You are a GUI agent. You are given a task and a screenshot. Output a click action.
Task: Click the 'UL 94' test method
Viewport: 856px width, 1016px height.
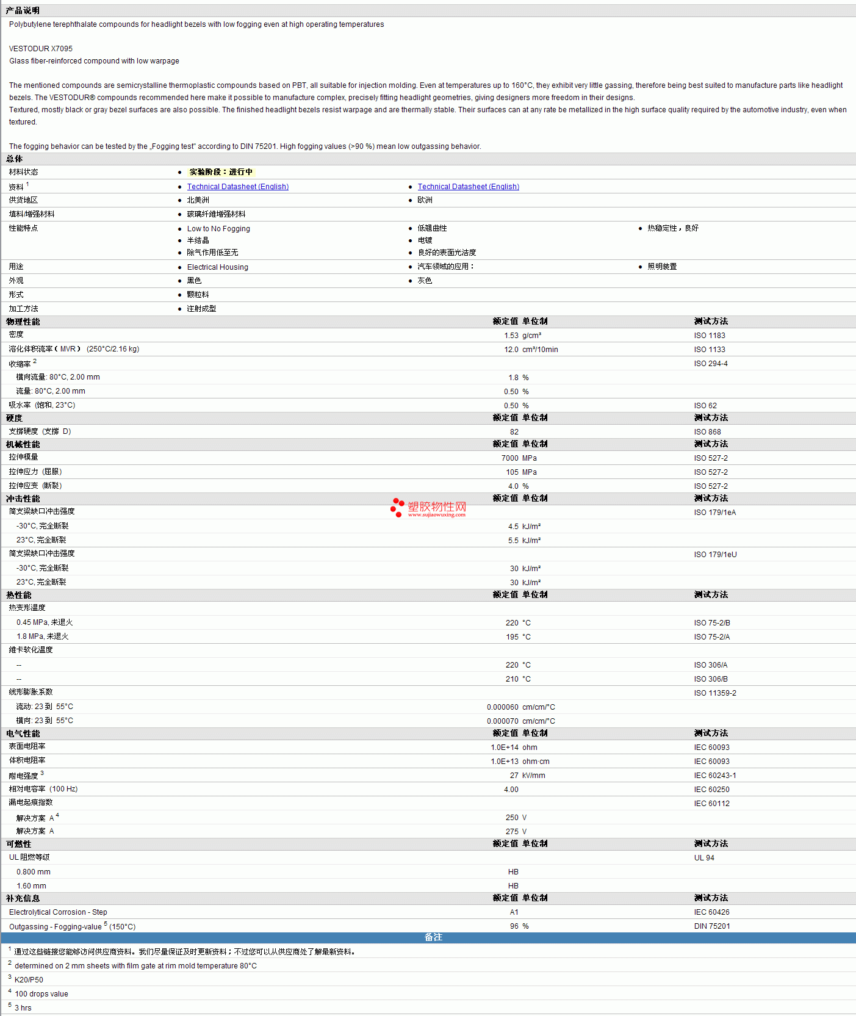click(704, 858)
